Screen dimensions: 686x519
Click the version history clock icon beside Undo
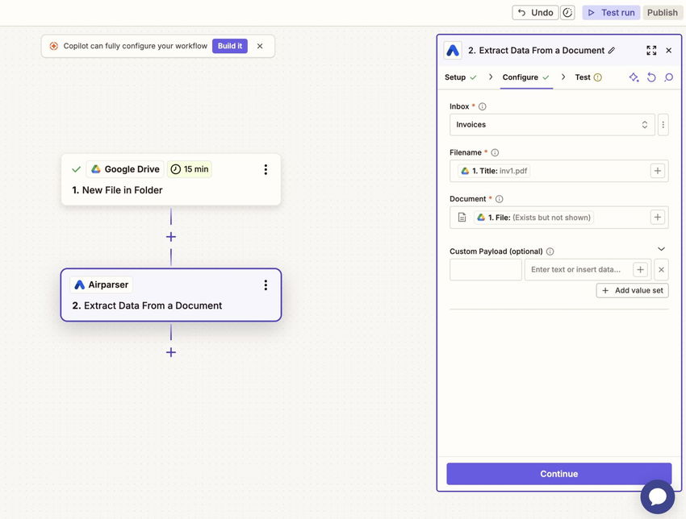(x=567, y=13)
